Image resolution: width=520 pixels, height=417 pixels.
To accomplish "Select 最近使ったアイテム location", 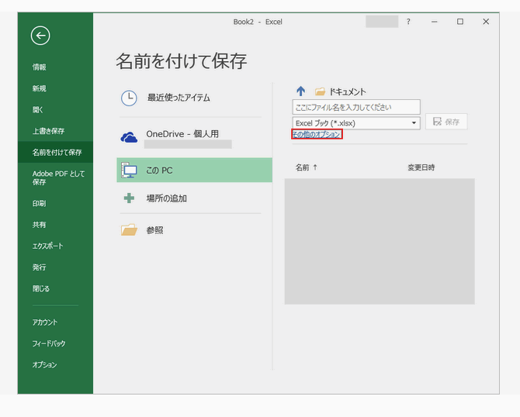I will pos(179,98).
